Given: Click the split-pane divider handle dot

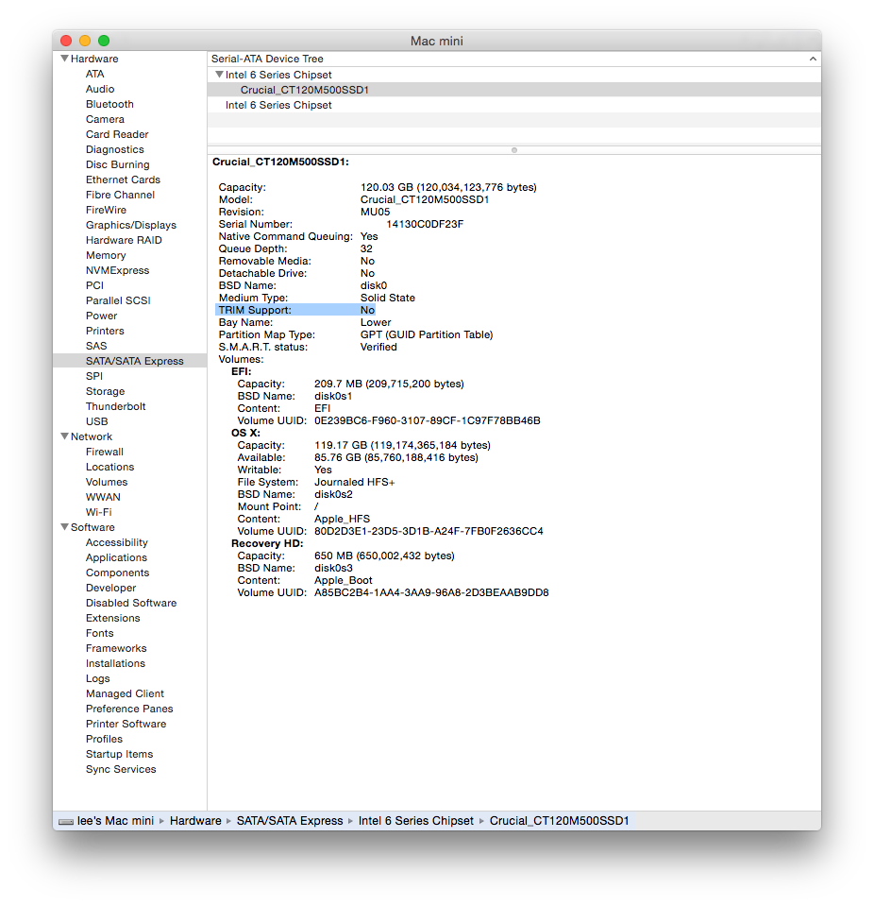Looking at the screenshot, I should click(x=514, y=150).
